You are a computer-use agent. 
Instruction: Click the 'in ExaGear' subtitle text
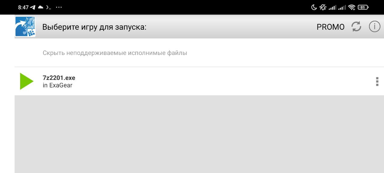coord(58,85)
